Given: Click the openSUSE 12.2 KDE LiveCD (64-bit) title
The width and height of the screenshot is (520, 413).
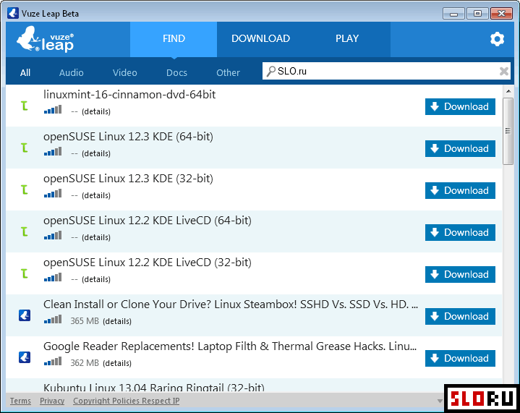Looking at the screenshot, I should (148, 221).
